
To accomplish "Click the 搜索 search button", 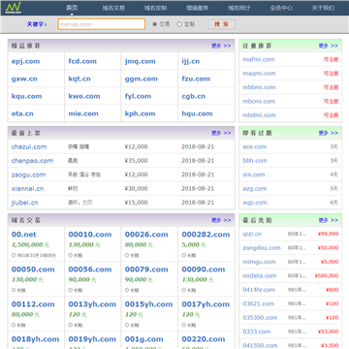I will [221, 24].
